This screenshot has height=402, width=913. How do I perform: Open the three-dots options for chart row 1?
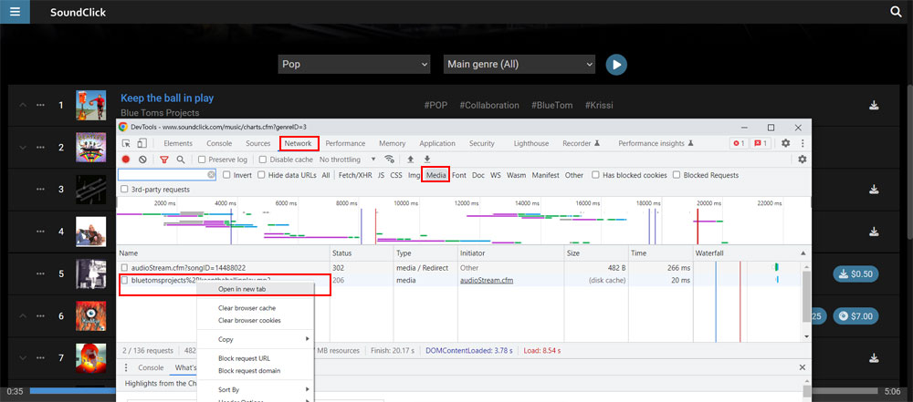coord(40,106)
